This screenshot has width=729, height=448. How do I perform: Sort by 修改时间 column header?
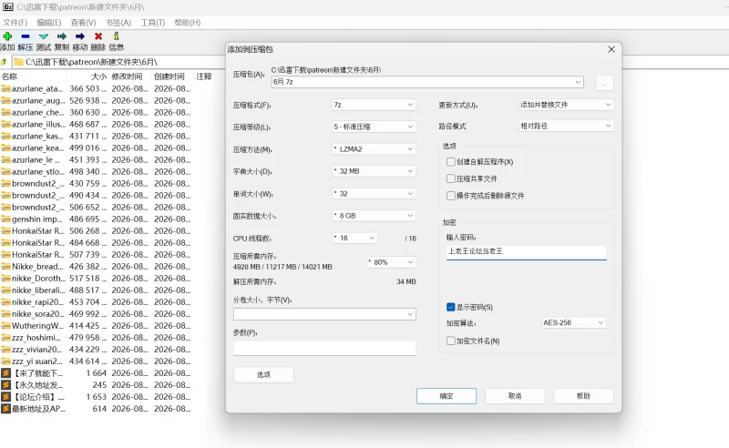[127, 76]
